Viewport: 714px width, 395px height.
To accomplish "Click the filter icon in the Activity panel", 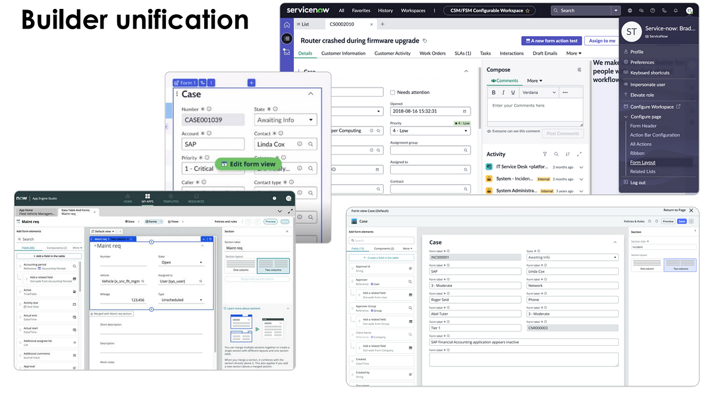I will point(545,154).
